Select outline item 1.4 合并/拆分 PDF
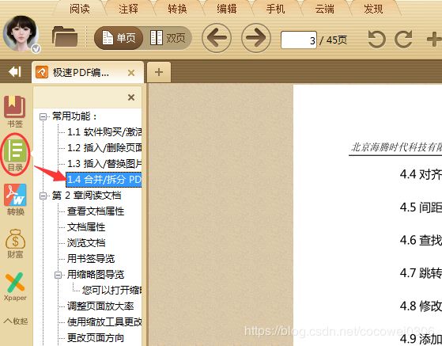442x346 pixels. click(x=104, y=180)
